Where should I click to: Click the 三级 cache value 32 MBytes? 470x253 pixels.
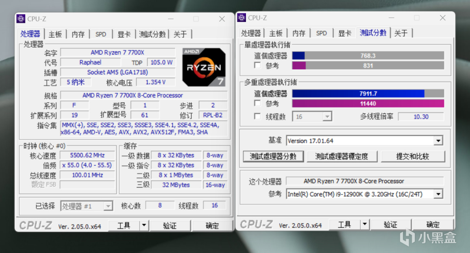[x=176, y=185]
